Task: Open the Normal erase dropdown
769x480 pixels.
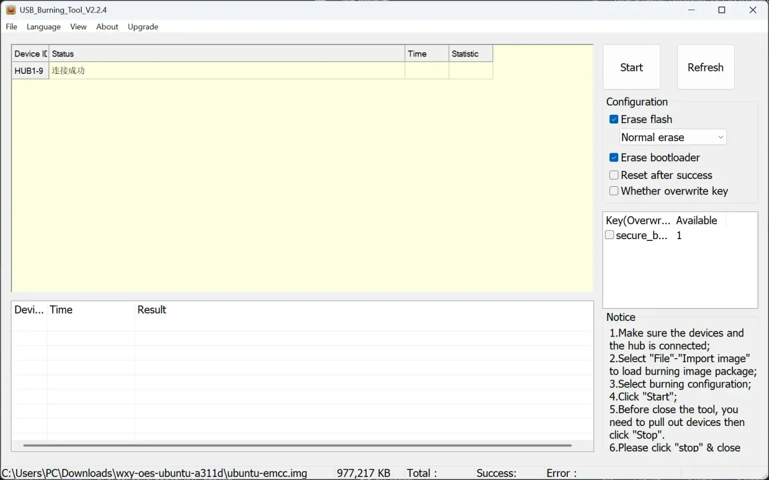Action: coord(673,138)
